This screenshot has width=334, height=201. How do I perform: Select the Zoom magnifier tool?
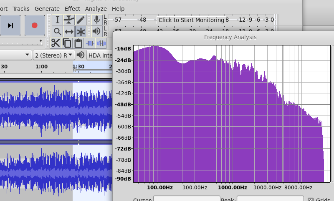(57, 32)
